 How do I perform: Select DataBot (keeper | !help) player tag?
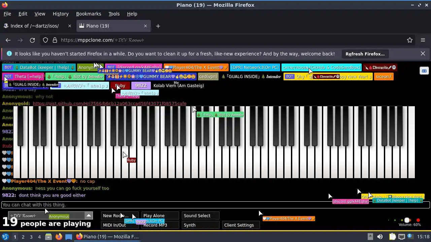(39, 68)
